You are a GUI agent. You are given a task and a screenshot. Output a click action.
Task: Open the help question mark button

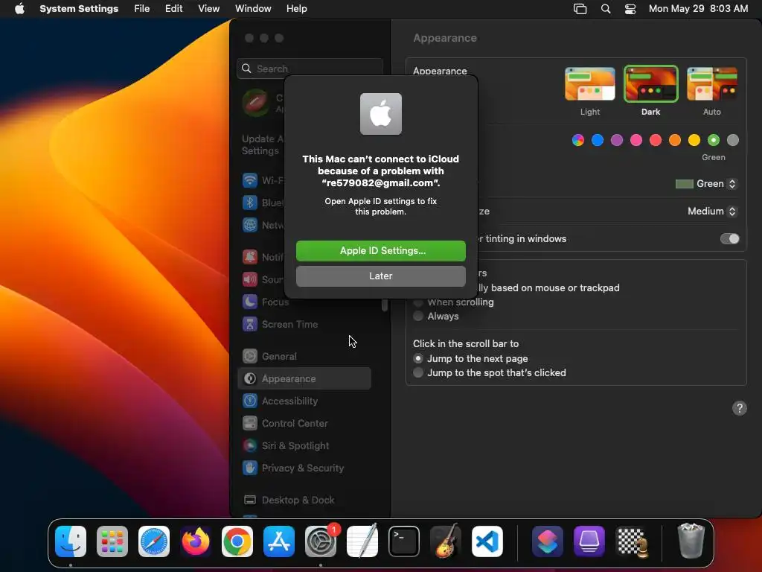739,408
